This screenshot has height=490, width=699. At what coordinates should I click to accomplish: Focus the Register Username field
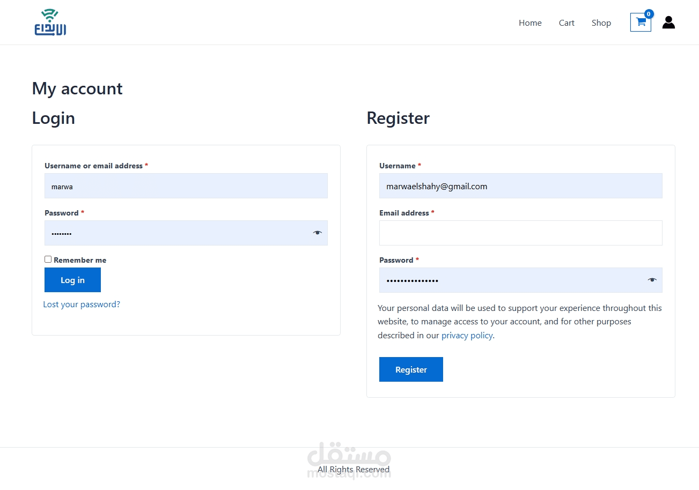tap(520, 186)
